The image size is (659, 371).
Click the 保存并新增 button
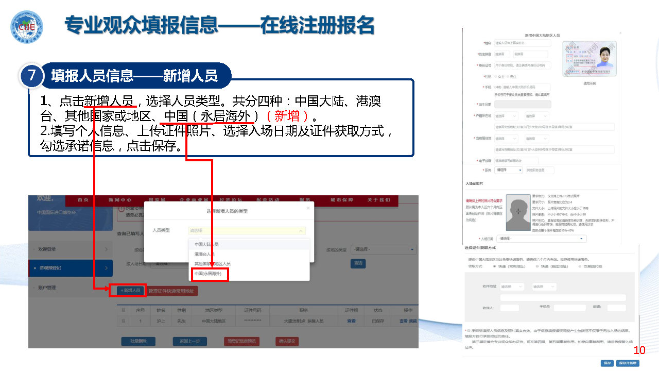(628, 363)
